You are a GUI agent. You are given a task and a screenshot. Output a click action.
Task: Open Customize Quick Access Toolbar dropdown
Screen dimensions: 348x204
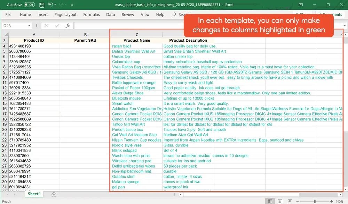coord(72,5)
